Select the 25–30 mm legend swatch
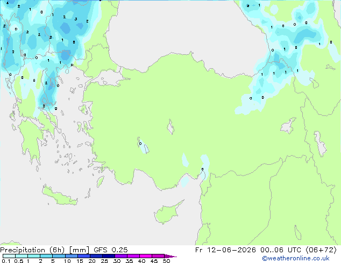This screenshot has height=263, width=341. point(109,256)
